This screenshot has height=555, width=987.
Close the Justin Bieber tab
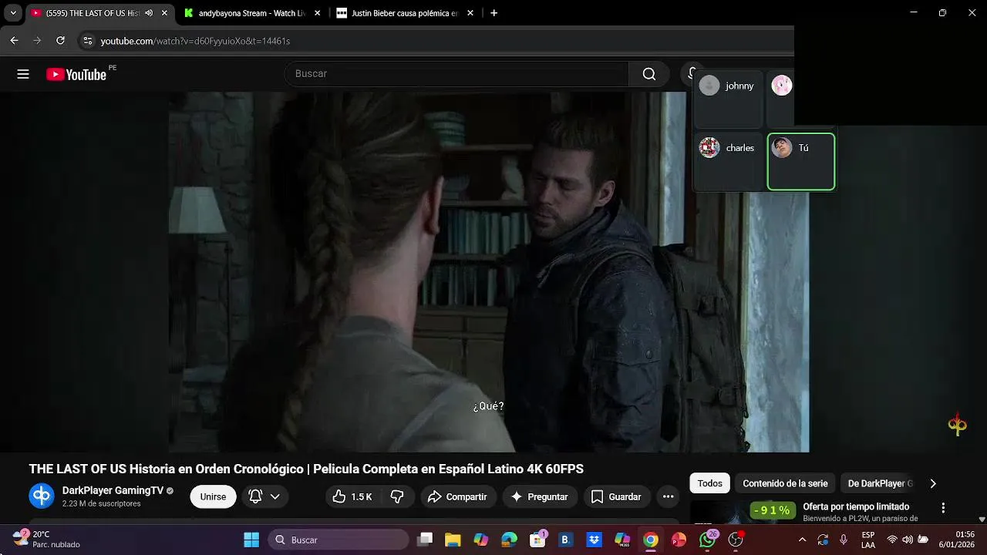click(x=470, y=13)
